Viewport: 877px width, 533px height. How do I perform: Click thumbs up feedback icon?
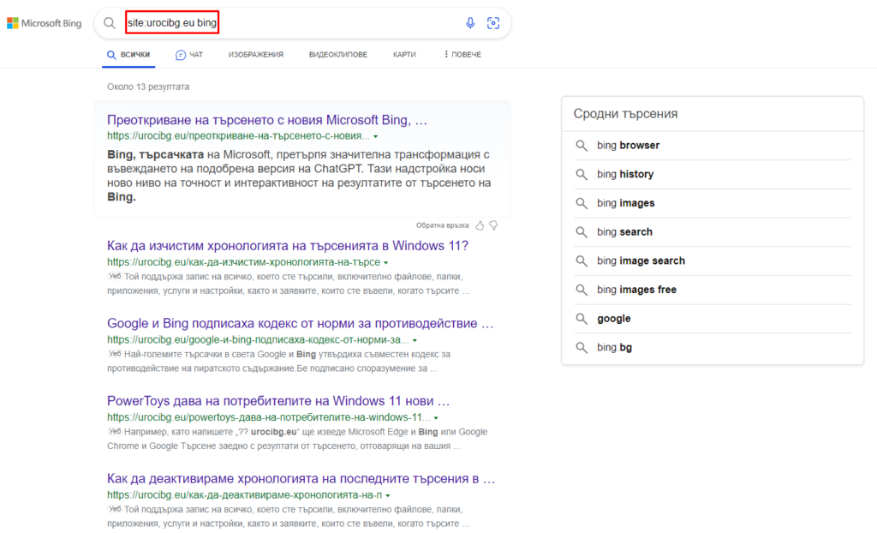[x=480, y=225]
